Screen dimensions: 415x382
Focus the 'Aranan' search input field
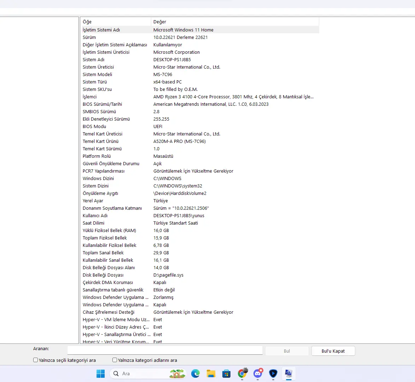[165, 350]
